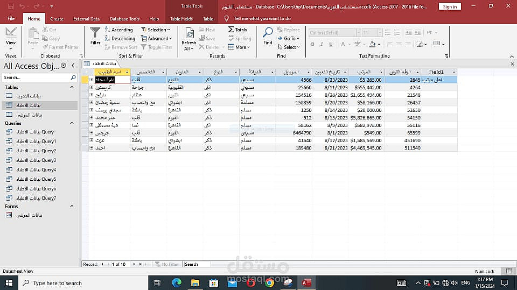Click the Sign in button
The height and width of the screenshot is (290, 517).
pos(450,6)
